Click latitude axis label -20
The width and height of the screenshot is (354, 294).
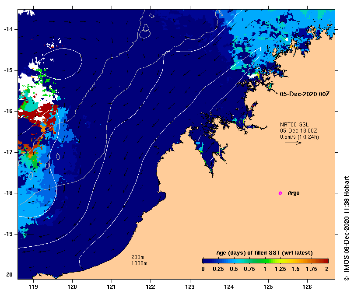pos(8,275)
